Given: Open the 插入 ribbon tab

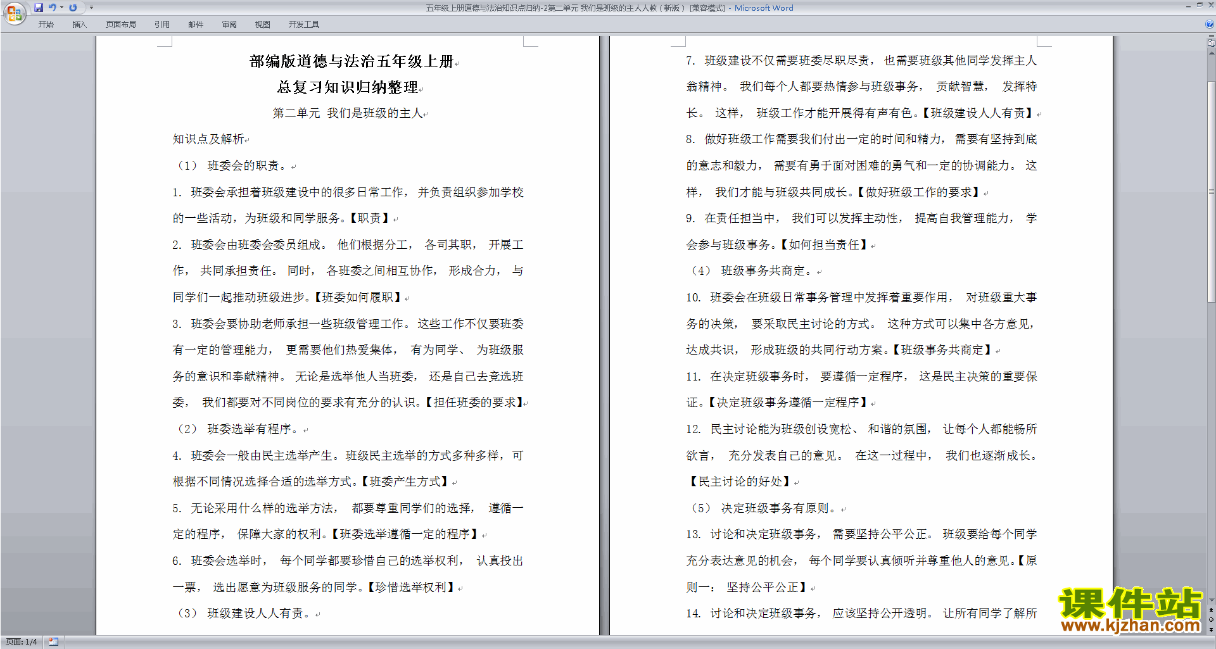Looking at the screenshot, I should point(79,25).
